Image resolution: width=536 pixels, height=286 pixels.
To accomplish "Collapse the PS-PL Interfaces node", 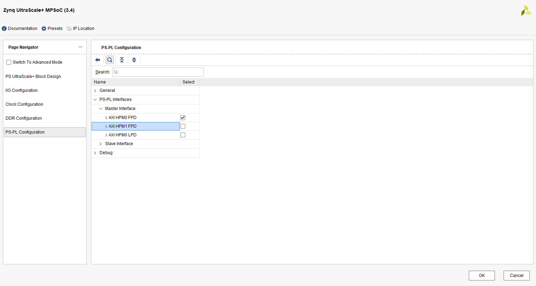I will click(x=95, y=100).
